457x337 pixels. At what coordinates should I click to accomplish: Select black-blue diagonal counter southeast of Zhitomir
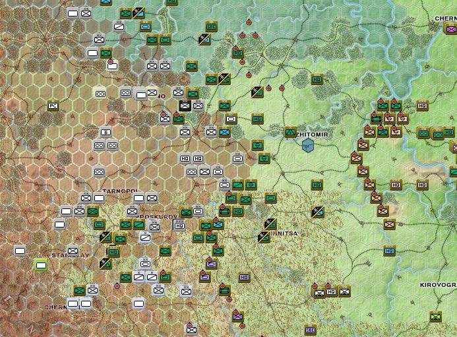tap(317, 211)
